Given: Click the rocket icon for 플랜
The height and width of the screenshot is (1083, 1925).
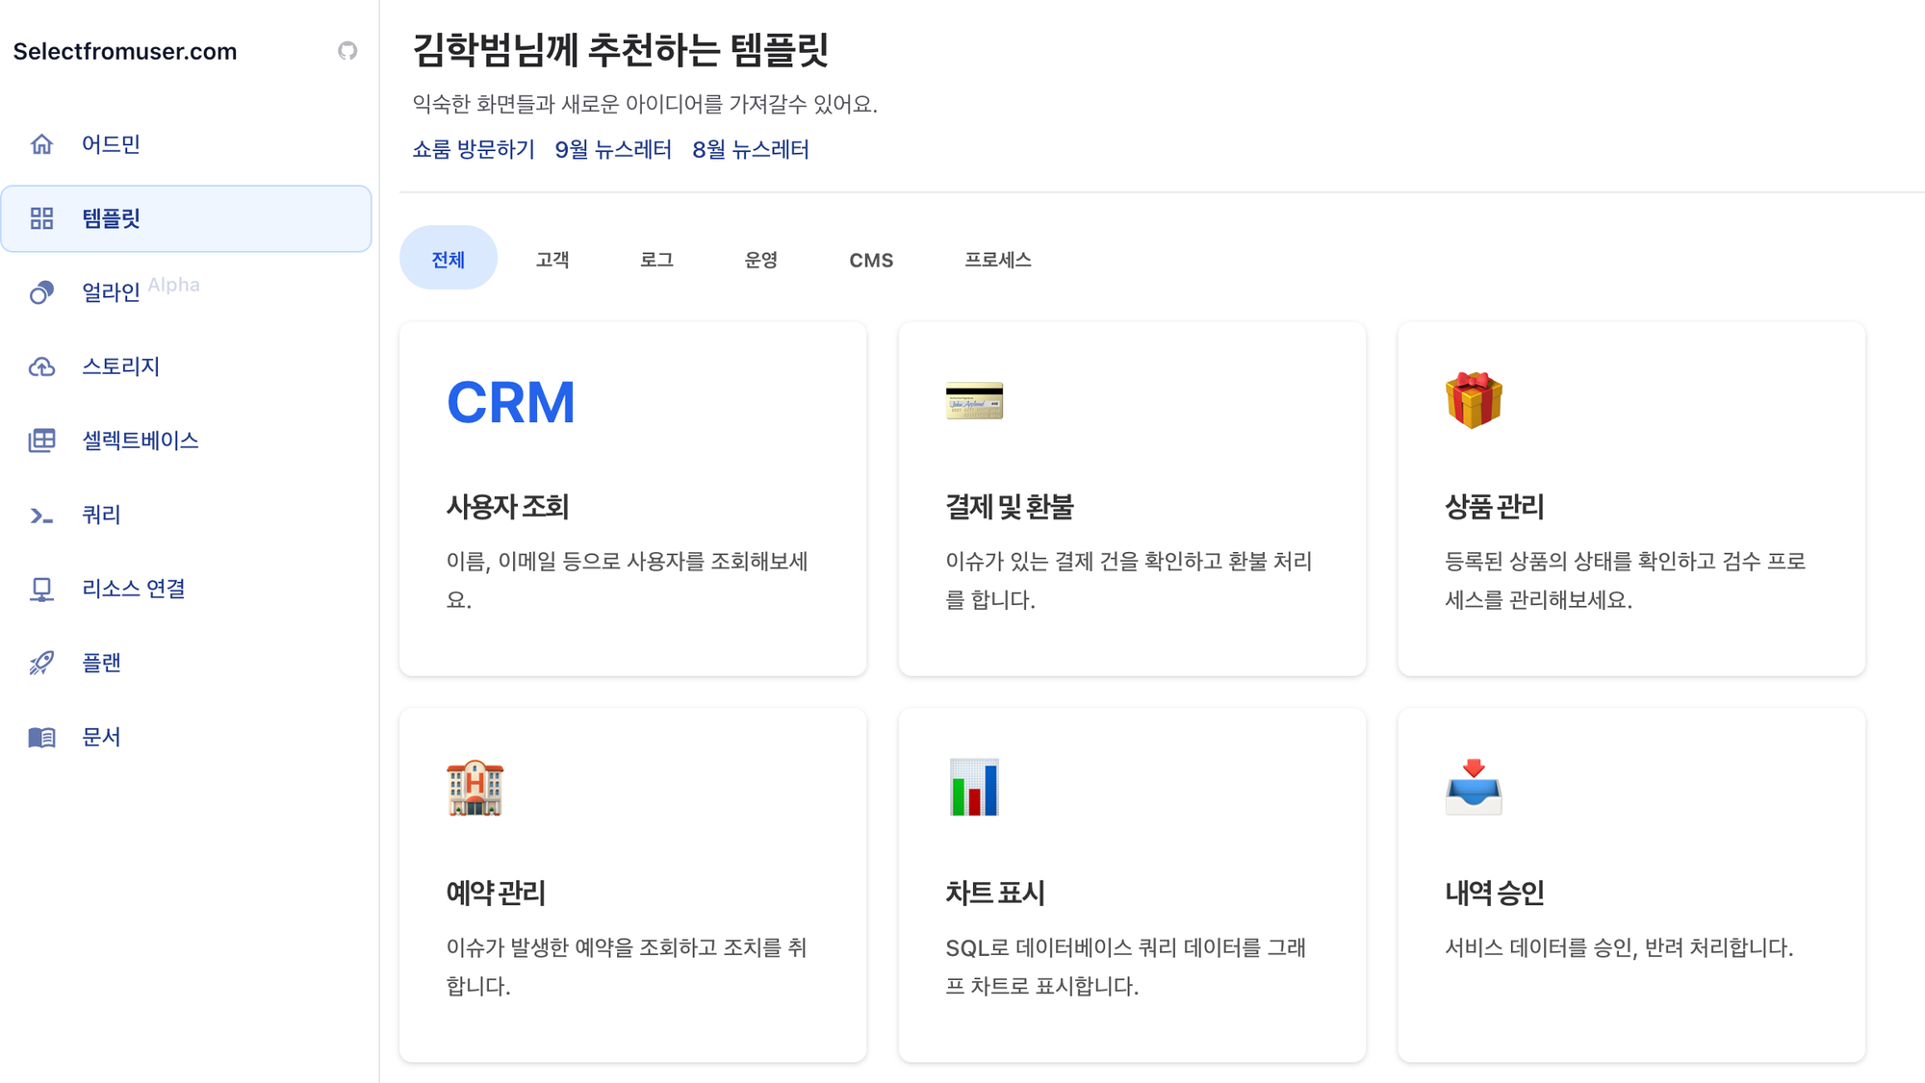Looking at the screenshot, I should coord(41,663).
